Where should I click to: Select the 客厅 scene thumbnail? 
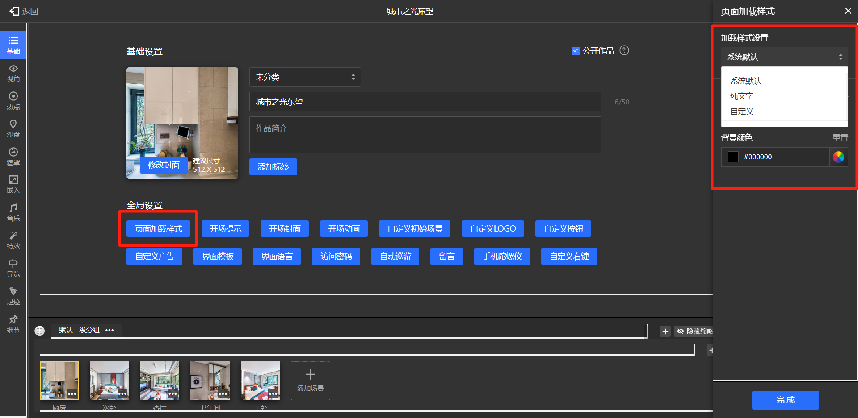click(160, 381)
